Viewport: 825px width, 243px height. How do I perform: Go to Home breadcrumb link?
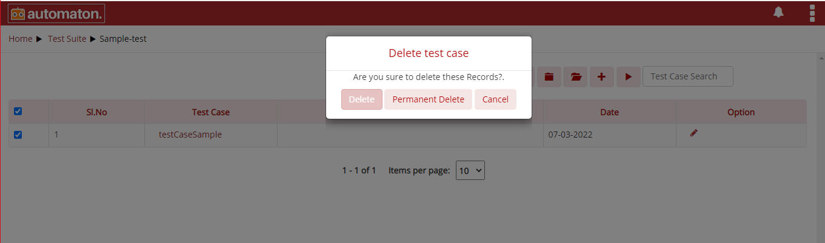tap(21, 39)
